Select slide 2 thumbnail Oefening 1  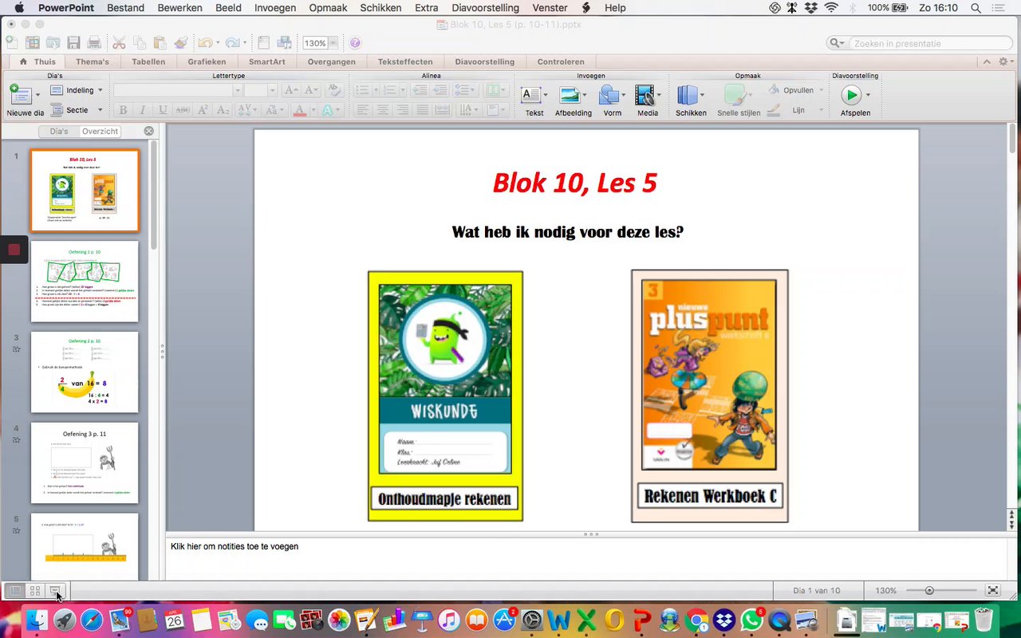85,282
